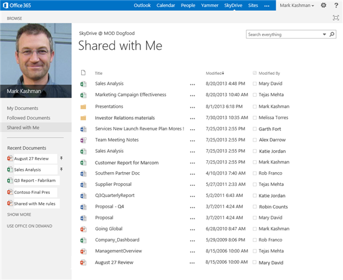This screenshot has width=343, height=280.
Task: Click OneNote icon for Team Meeting Notes
Action: (83, 140)
